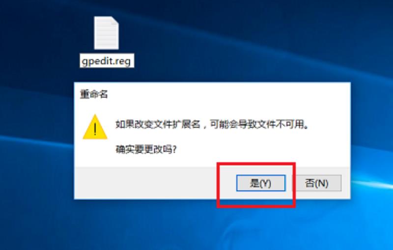Click the 确实要更改吗? question text
The height and width of the screenshot is (250, 393).
(146, 149)
